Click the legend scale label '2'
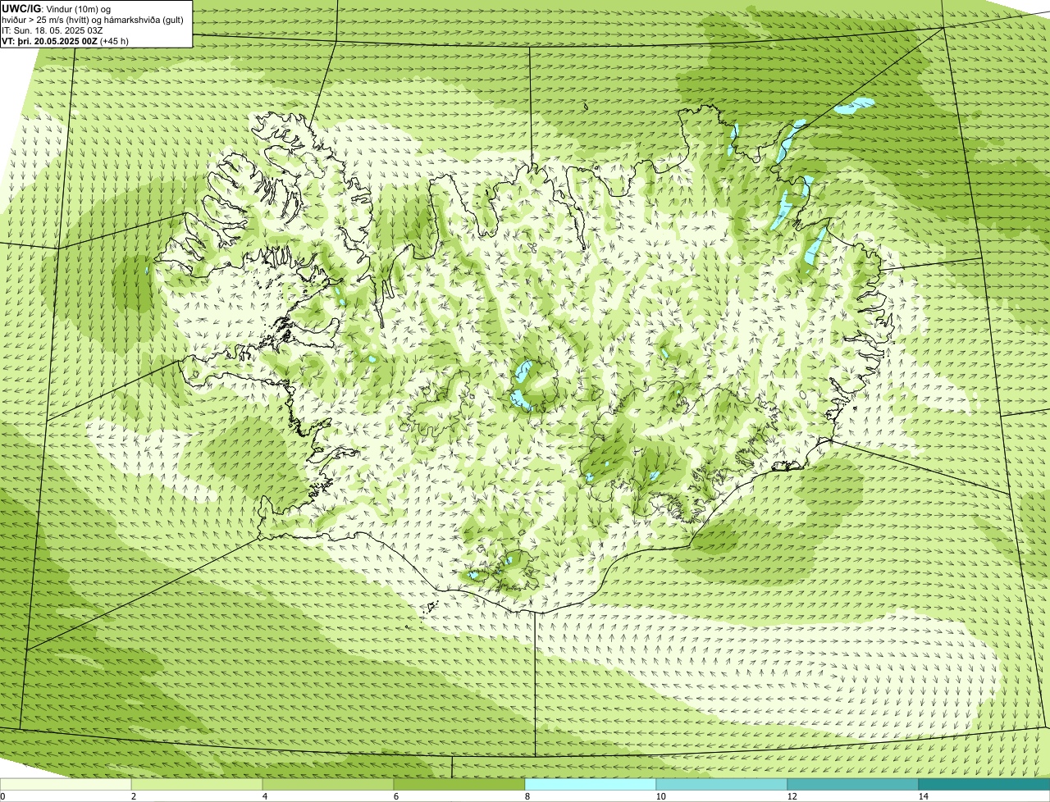The image size is (1050, 802). (x=133, y=796)
